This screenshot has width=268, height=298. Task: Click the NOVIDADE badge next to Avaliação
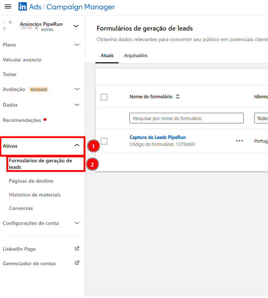pos(38,90)
